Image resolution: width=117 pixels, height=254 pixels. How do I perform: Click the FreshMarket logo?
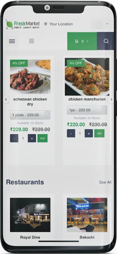(22, 25)
